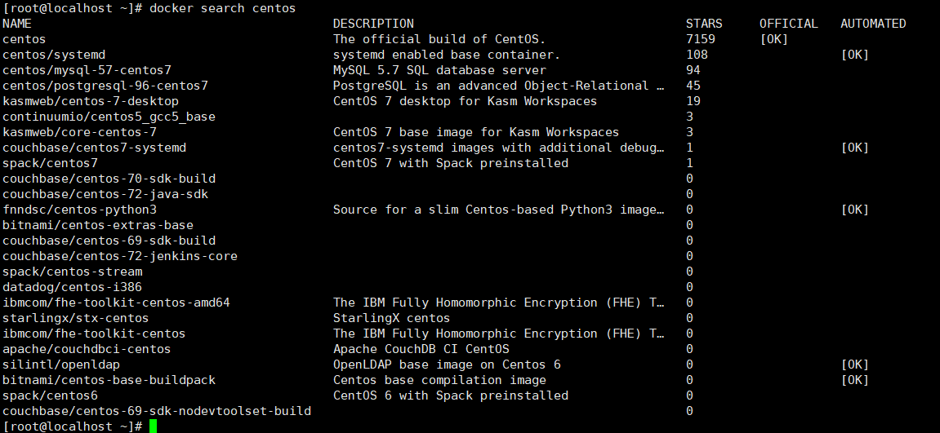Click the official [OK] marker for centos
Screen dimensions: 940x433
773,39
